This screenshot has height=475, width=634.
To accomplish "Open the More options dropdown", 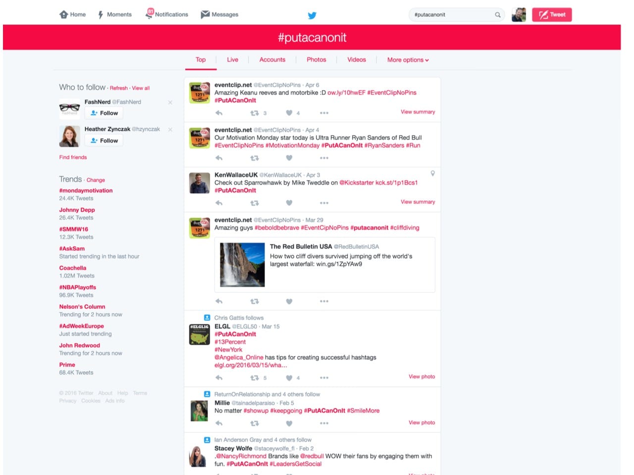I will coord(407,59).
